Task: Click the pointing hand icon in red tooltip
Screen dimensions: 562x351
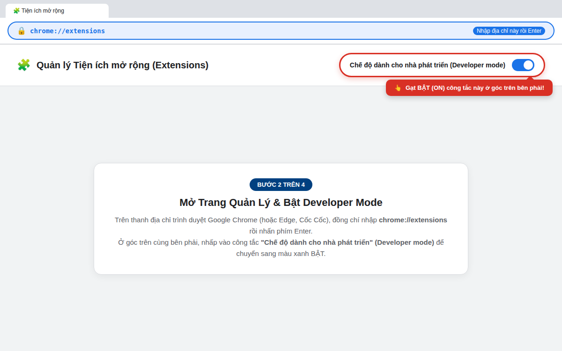Action: pyautogui.click(x=398, y=88)
